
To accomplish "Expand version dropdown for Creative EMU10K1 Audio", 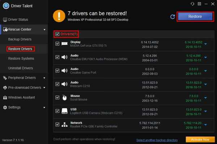I will pyautogui.click(x=205, y=57).
